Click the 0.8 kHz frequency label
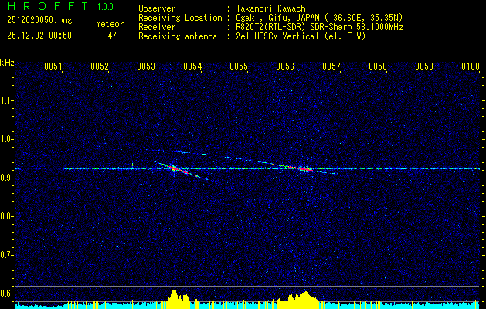 click(x=6, y=216)
